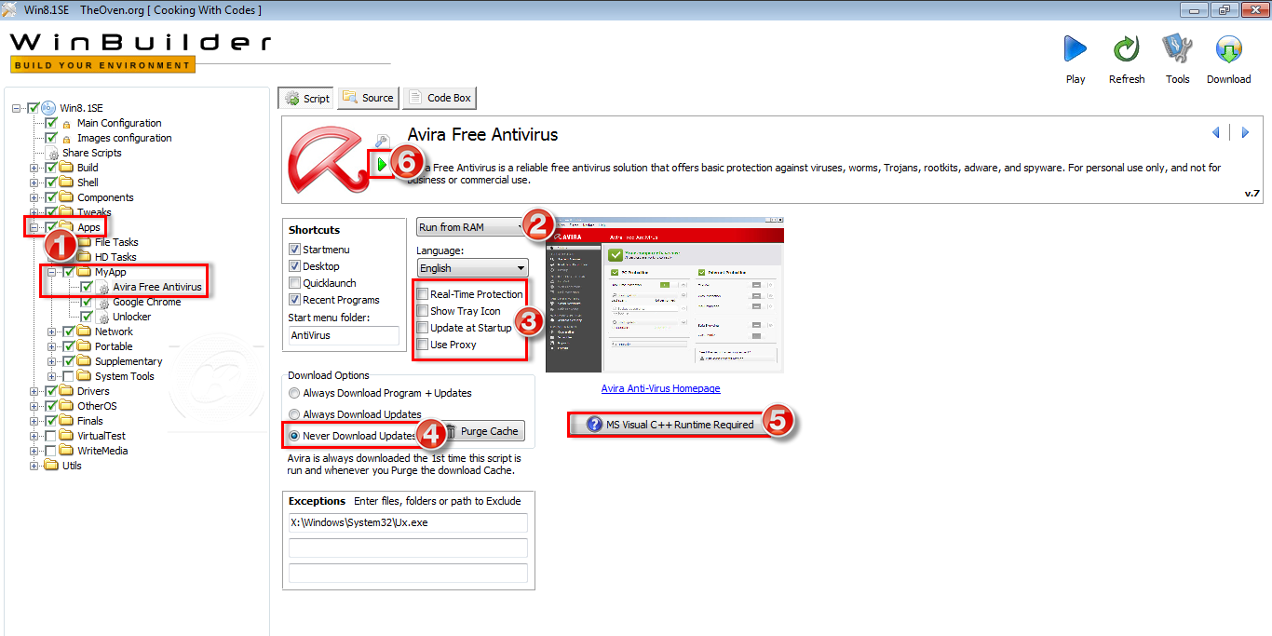The image size is (1272, 636).
Task: Select Always Download Program + Updates
Action: click(294, 393)
